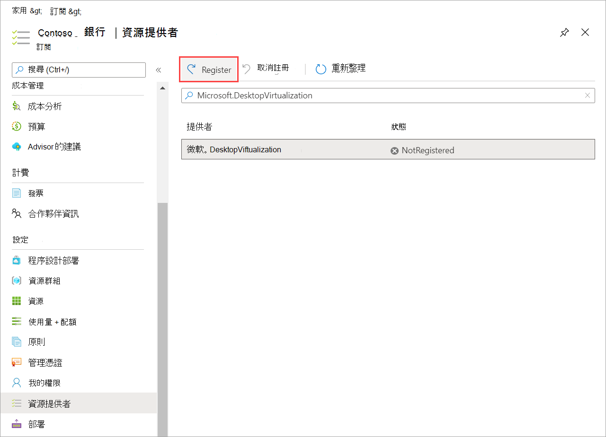Screen dimensions: 606x437
Task: Click the NotRegistered status icon
Action: (x=394, y=150)
